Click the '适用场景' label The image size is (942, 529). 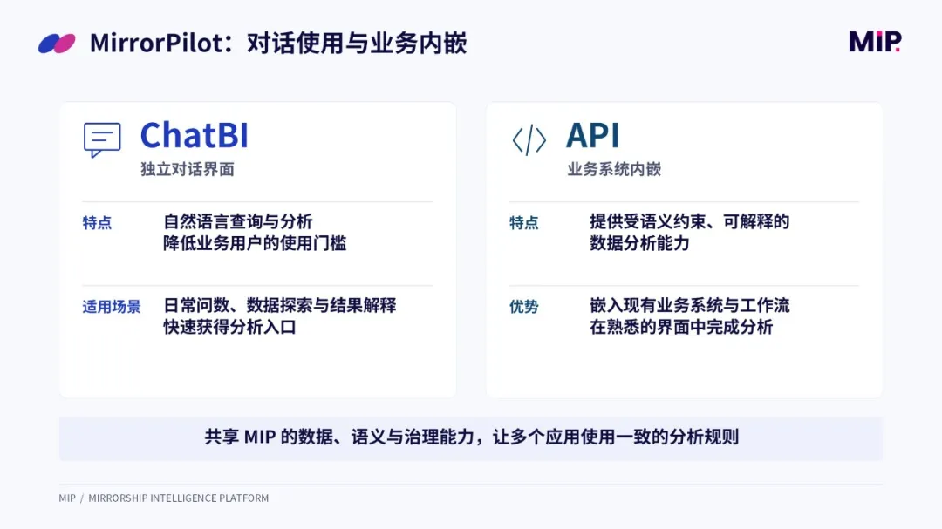pyautogui.click(x=112, y=307)
